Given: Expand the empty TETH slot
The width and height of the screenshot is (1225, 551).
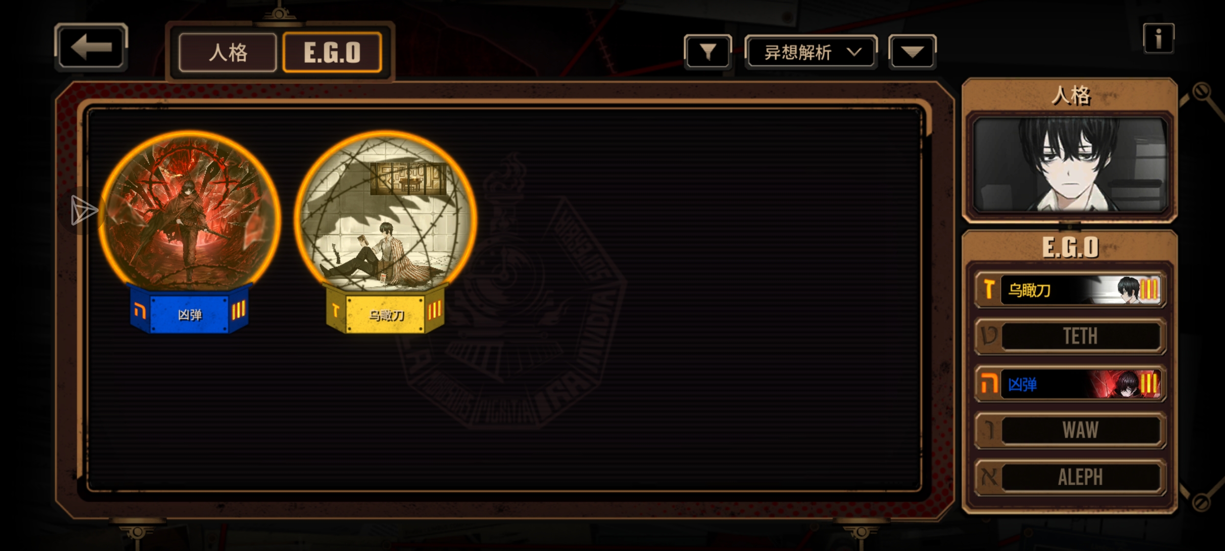Looking at the screenshot, I should (x=1070, y=336).
